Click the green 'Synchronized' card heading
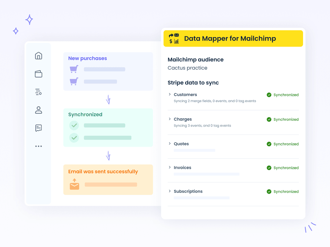 tap(85, 114)
